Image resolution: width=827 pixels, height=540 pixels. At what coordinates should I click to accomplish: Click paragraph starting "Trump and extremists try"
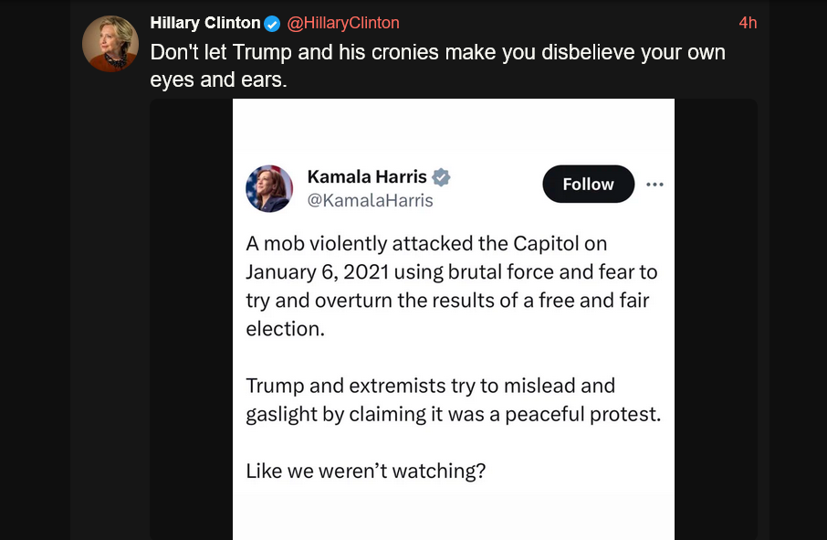[453, 399]
